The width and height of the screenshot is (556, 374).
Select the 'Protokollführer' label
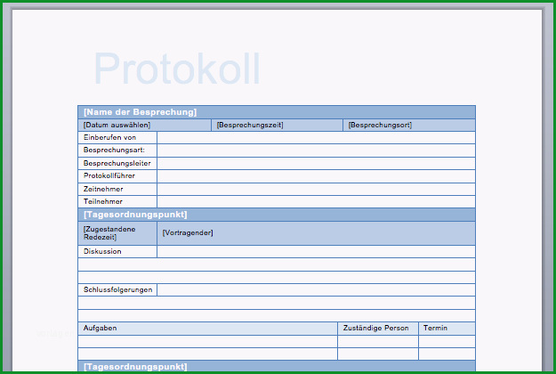(x=109, y=175)
